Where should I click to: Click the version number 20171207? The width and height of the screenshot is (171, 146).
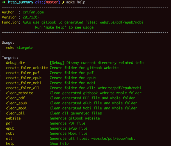pos(31,17)
